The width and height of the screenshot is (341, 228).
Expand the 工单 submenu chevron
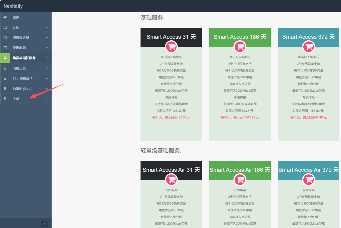(x=47, y=99)
